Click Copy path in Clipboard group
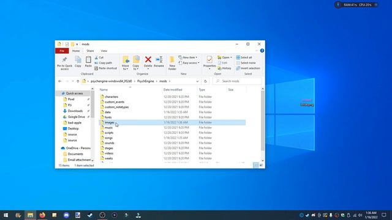 coord(104,63)
